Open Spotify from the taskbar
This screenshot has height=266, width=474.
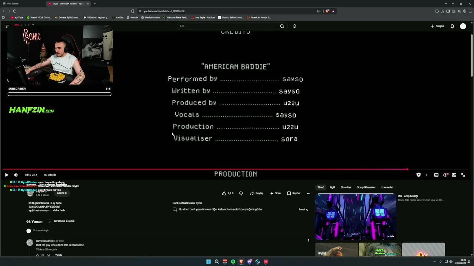click(233, 262)
